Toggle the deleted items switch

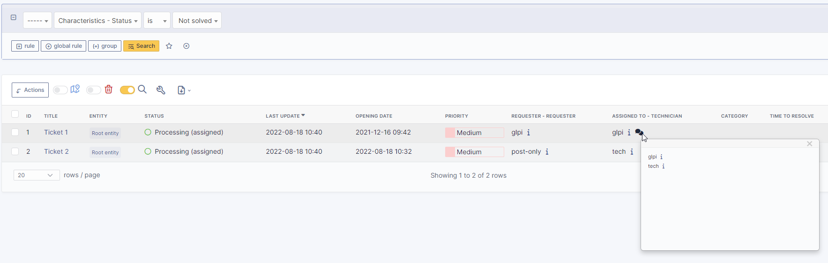click(x=93, y=90)
